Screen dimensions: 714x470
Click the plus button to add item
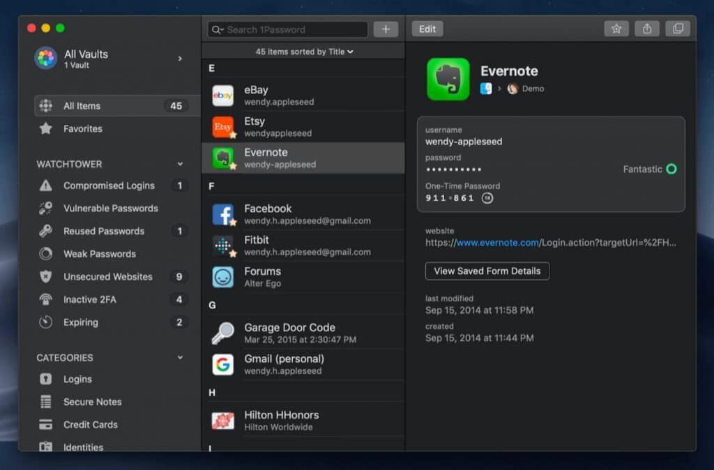pyautogui.click(x=386, y=29)
